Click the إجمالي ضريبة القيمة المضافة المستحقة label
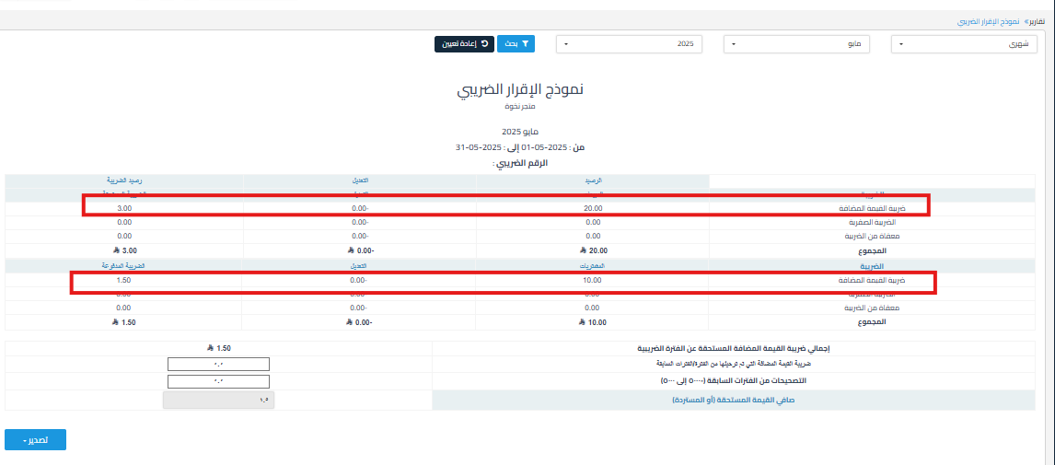The height and width of the screenshot is (465, 1055). pos(733,349)
